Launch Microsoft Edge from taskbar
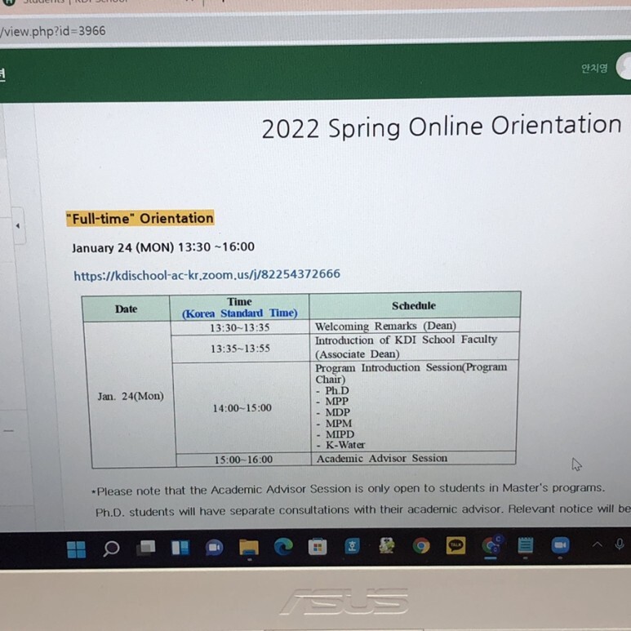The height and width of the screenshot is (631, 631). 283,547
